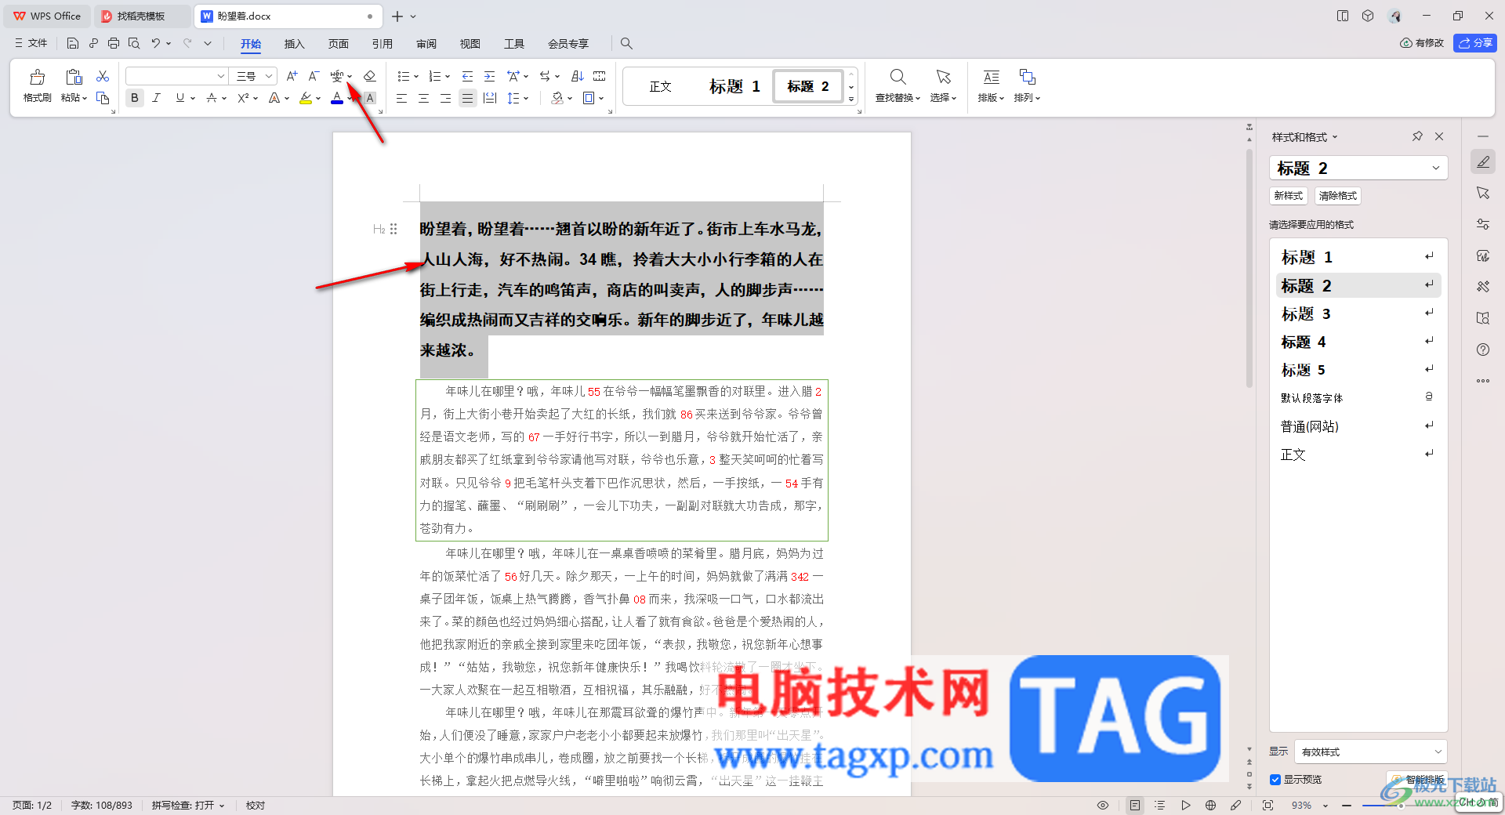Decrease font size with the A- icon
This screenshot has height=815, width=1505.
pos(314,76)
